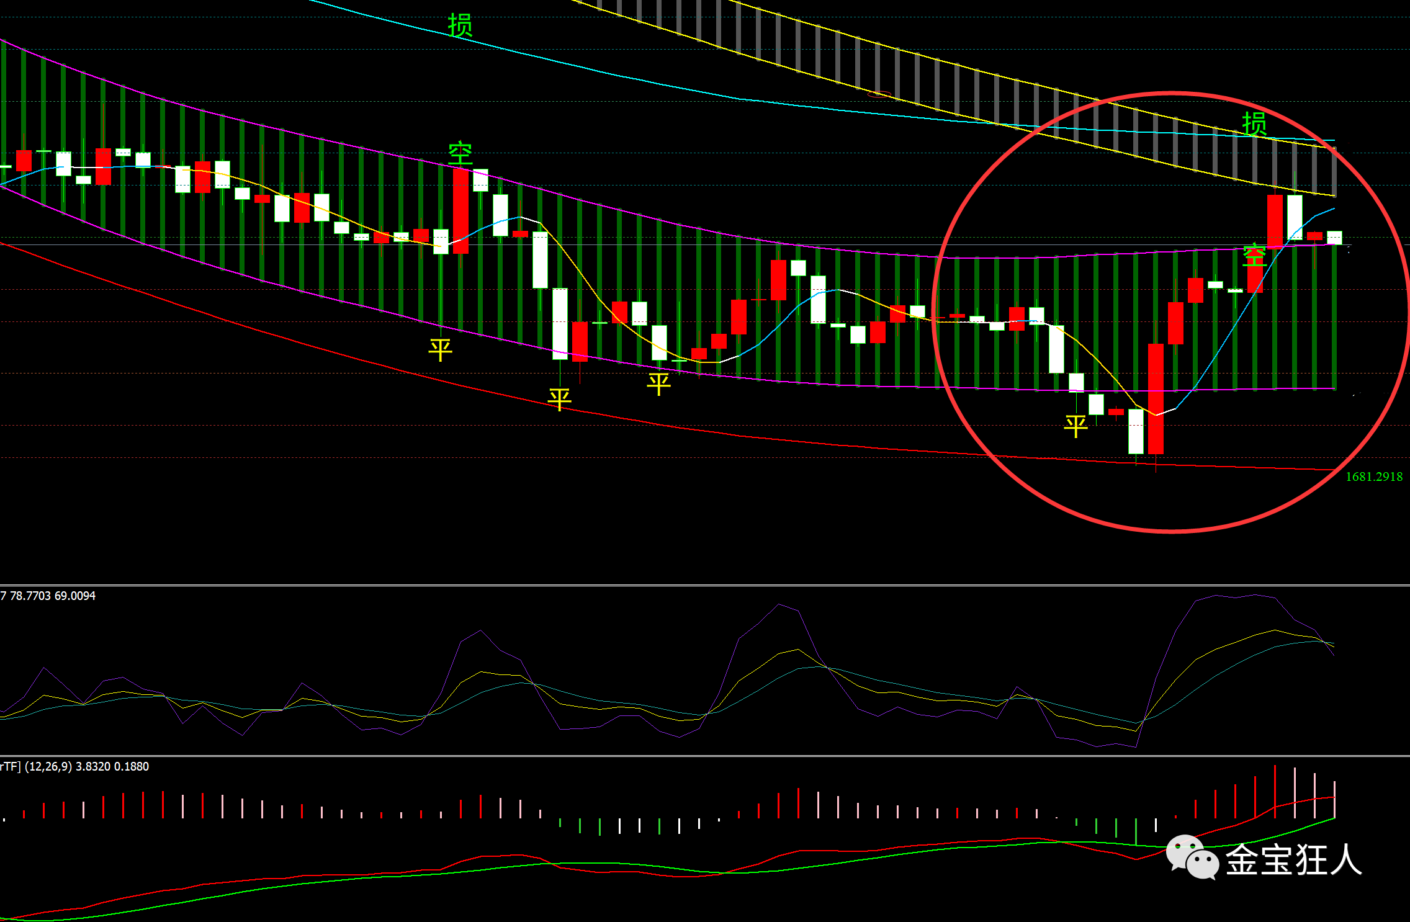Select the tallest red candle in red circle
This screenshot has width=1410, height=922.
tap(1156, 398)
